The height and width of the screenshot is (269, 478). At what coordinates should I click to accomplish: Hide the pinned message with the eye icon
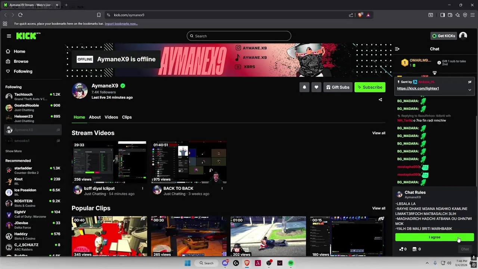click(470, 82)
